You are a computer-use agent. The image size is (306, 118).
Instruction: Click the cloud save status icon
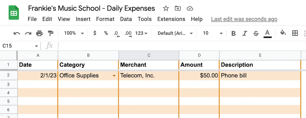[x=190, y=9]
